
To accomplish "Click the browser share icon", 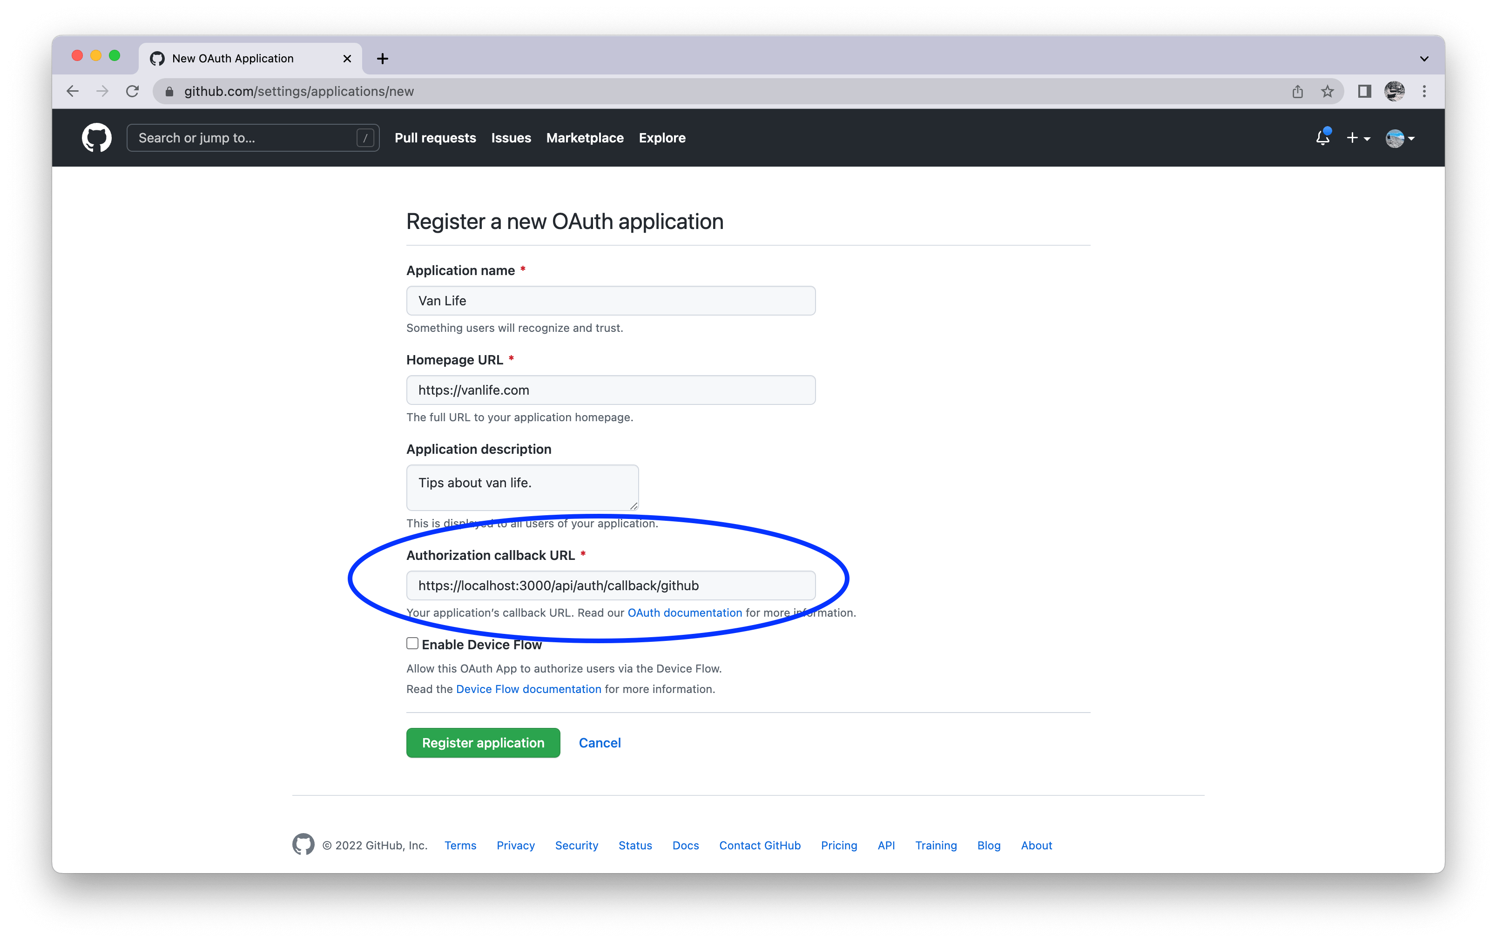I will tap(1297, 91).
